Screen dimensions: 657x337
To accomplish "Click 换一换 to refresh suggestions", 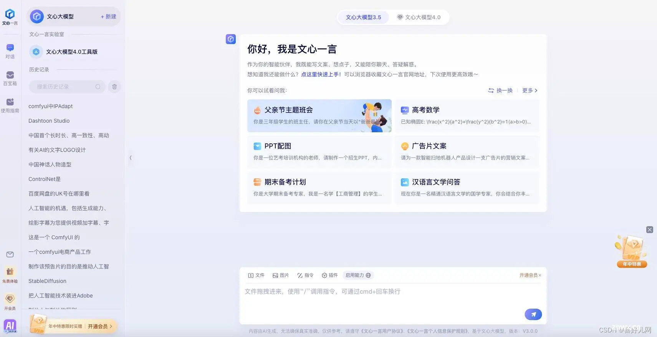I will [x=500, y=90].
